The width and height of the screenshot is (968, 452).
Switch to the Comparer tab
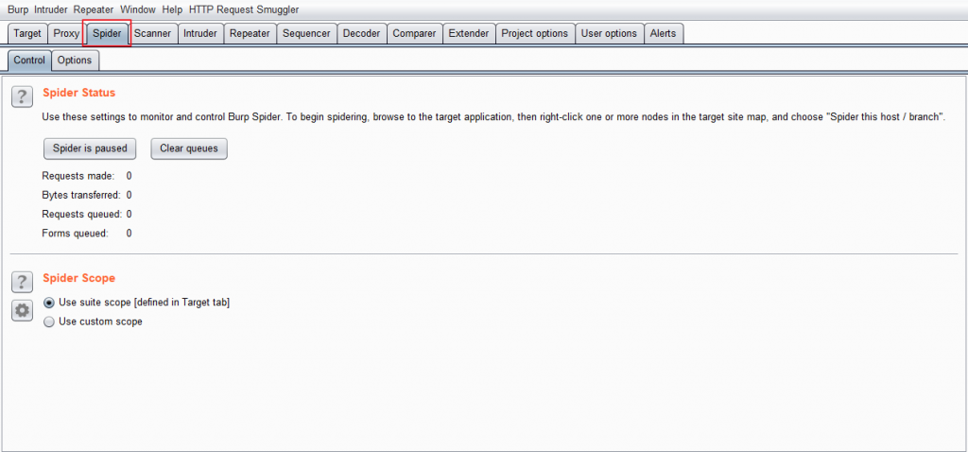tap(414, 33)
